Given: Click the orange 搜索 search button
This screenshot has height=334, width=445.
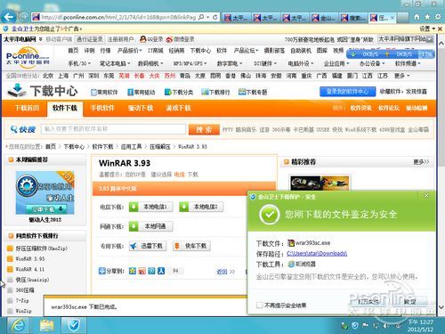Looking at the screenshot, I should [204, 129].
